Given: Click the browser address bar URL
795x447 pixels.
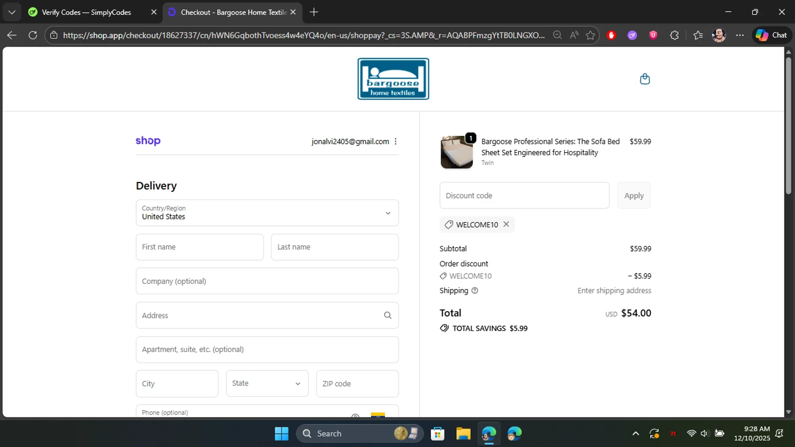Looking at the screenshot, I should click(x=304, y=35).
